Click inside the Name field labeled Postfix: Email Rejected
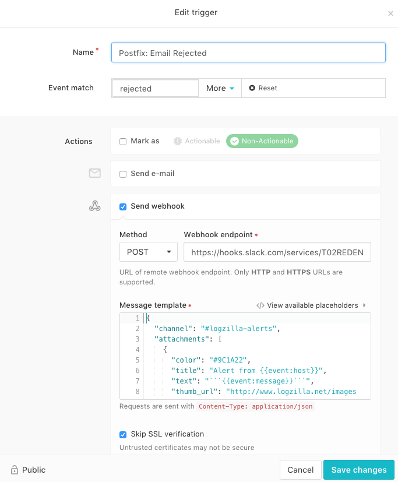Screen dimensions: 398x482 click(x=248, y=52)
